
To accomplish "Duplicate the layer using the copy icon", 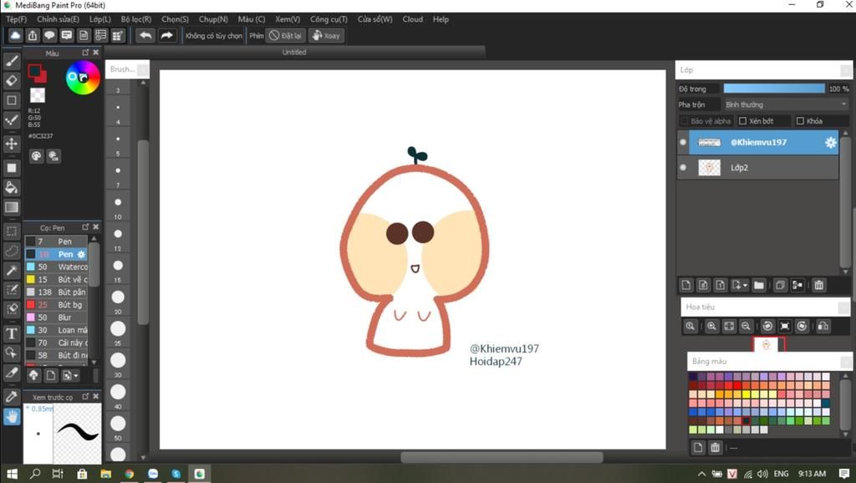I will click(x=780, y=285).
